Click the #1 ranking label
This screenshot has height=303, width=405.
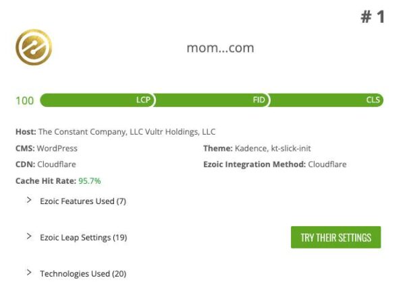372,18
